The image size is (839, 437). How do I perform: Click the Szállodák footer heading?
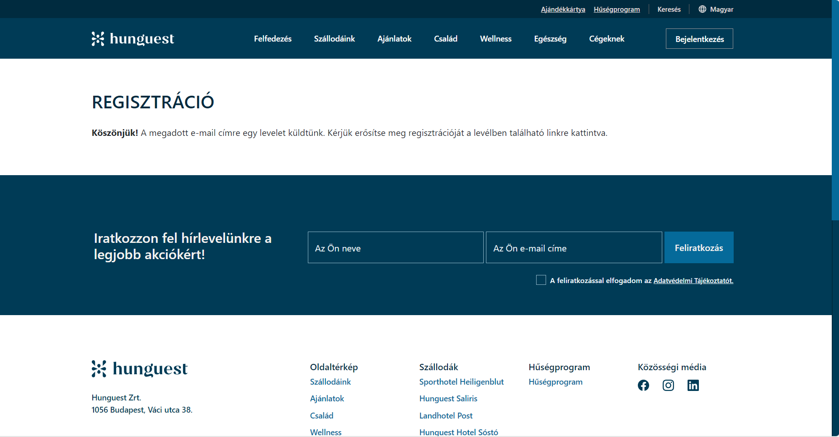click(438, 367)
